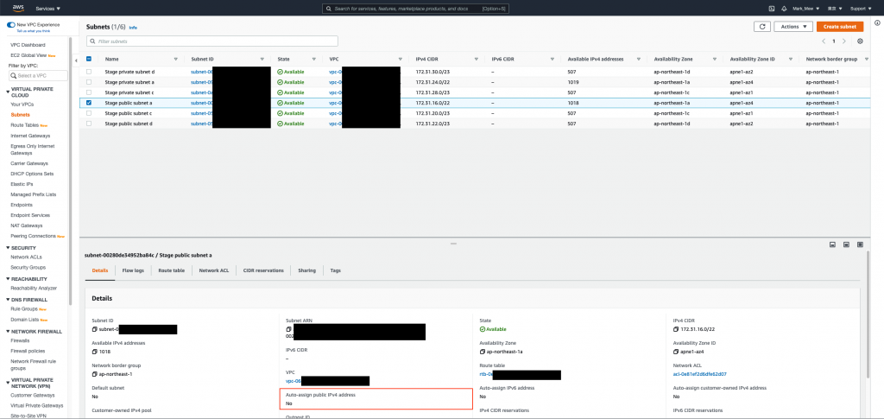Click the Filter subnets search field

click(x=212, y=41)
